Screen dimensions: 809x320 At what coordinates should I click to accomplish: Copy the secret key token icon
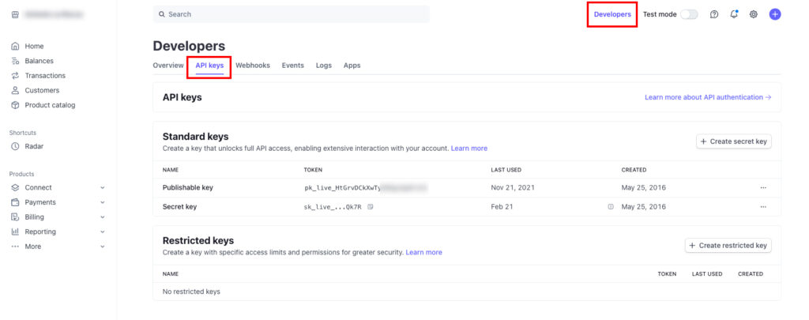[371, 207]
